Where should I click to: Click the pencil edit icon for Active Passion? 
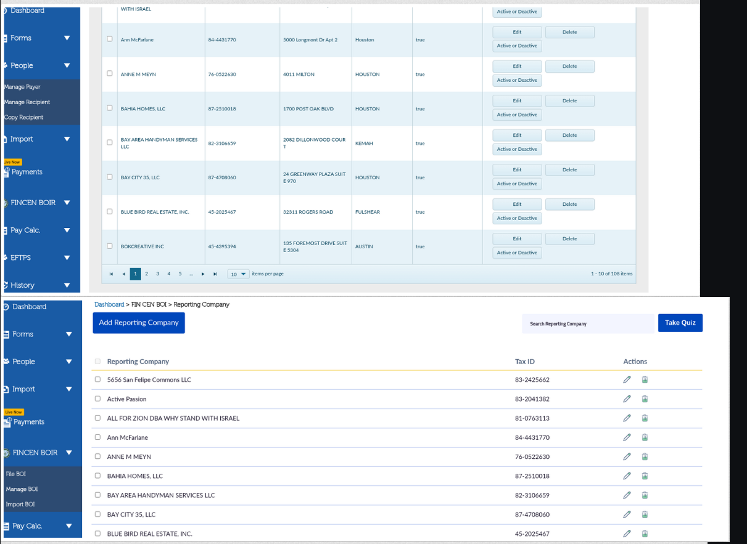[x=627, y=399]
